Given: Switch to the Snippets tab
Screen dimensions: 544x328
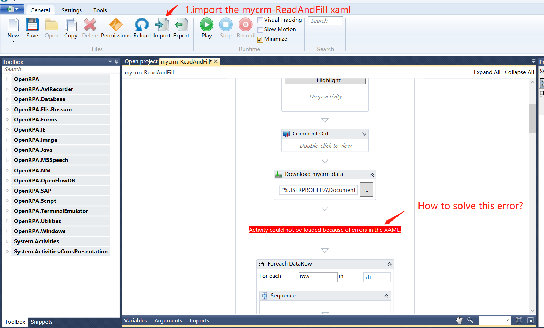Looking at the screenshot, I should 42,322.
